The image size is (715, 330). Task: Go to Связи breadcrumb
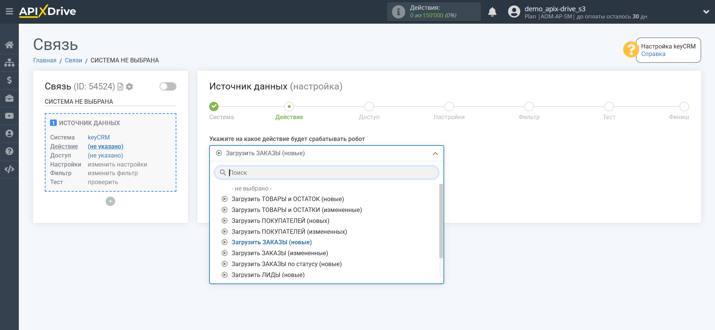pos(73,60)
